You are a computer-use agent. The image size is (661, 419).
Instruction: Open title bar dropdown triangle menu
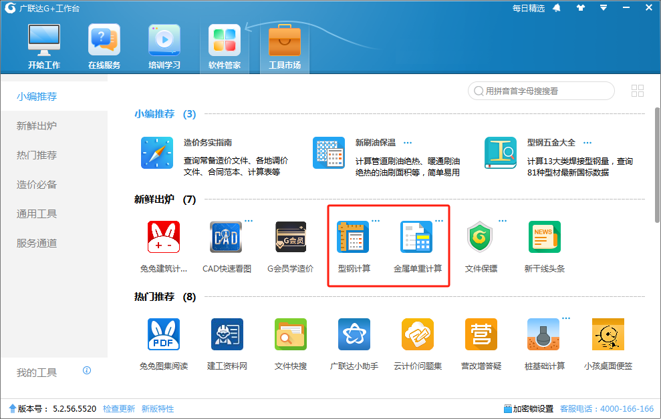[604, 8]
